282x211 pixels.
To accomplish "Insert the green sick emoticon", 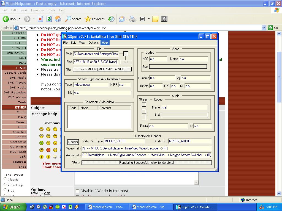I will click(x=41, y=143).
